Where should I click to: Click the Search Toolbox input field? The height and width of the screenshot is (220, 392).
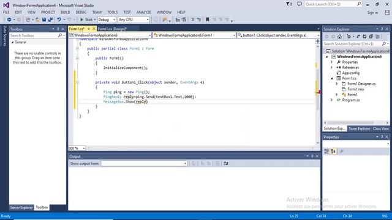coord(34,35)
